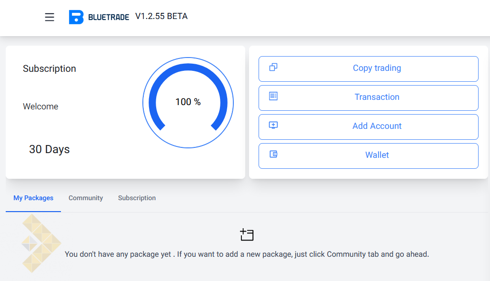490x281 pixels.
Task: Click the 100 % value inside the gauge
Action: [188, 102]
